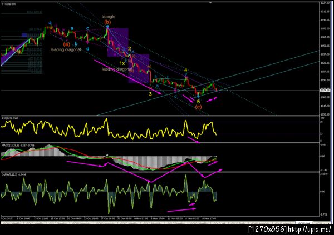Click the arrow beside the GOLD,H4 chart title
Viewport: 334px width, 235px height.
point(2,4)
